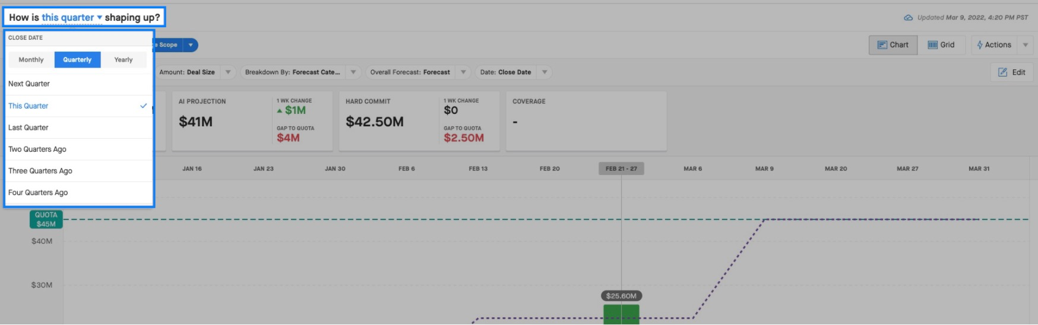This screenshot has width=1038, height=325.
Task: Select Next Quarter in the list
Action: (x=78, y=84)
